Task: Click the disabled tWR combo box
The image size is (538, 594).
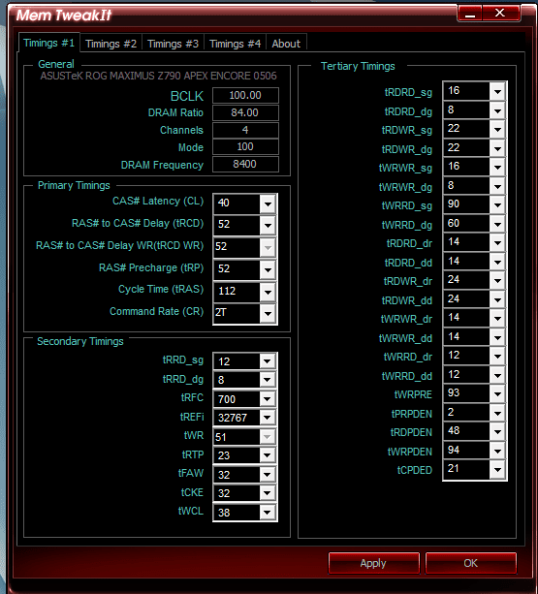Action: click(x=244, y=437)
